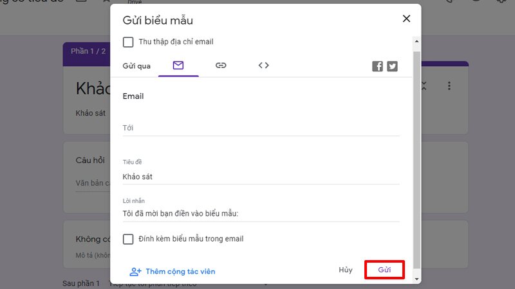The width and height of the screenshot is (515, 289).
Task: Click Sau phần 1 label
Action: click(x=81, y=283)
